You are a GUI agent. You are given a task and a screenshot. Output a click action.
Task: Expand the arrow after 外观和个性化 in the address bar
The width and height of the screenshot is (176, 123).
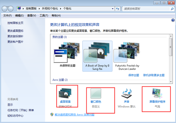point(61,9)
